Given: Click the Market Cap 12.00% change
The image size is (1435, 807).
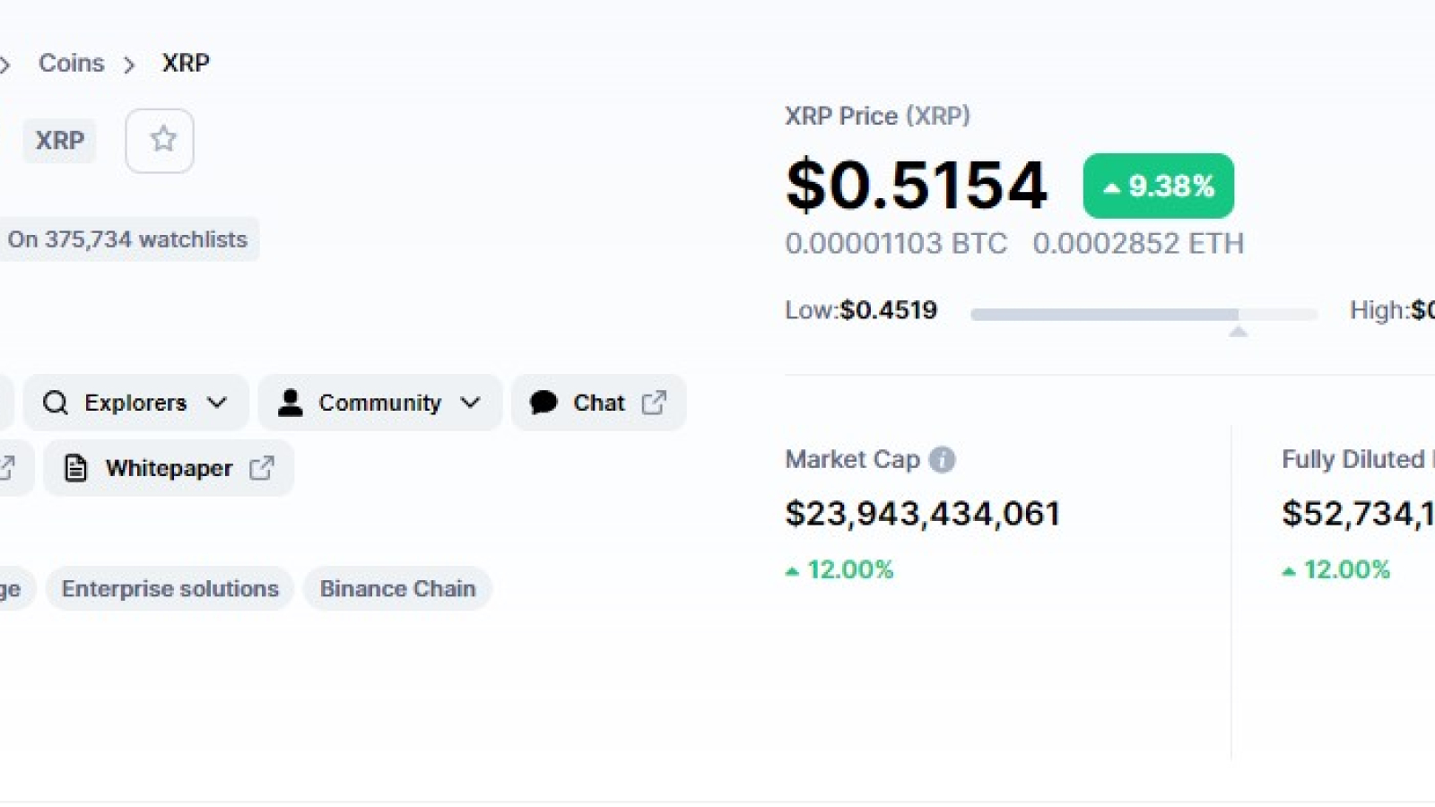Looking at the screenshot, I should coord(839,569).
